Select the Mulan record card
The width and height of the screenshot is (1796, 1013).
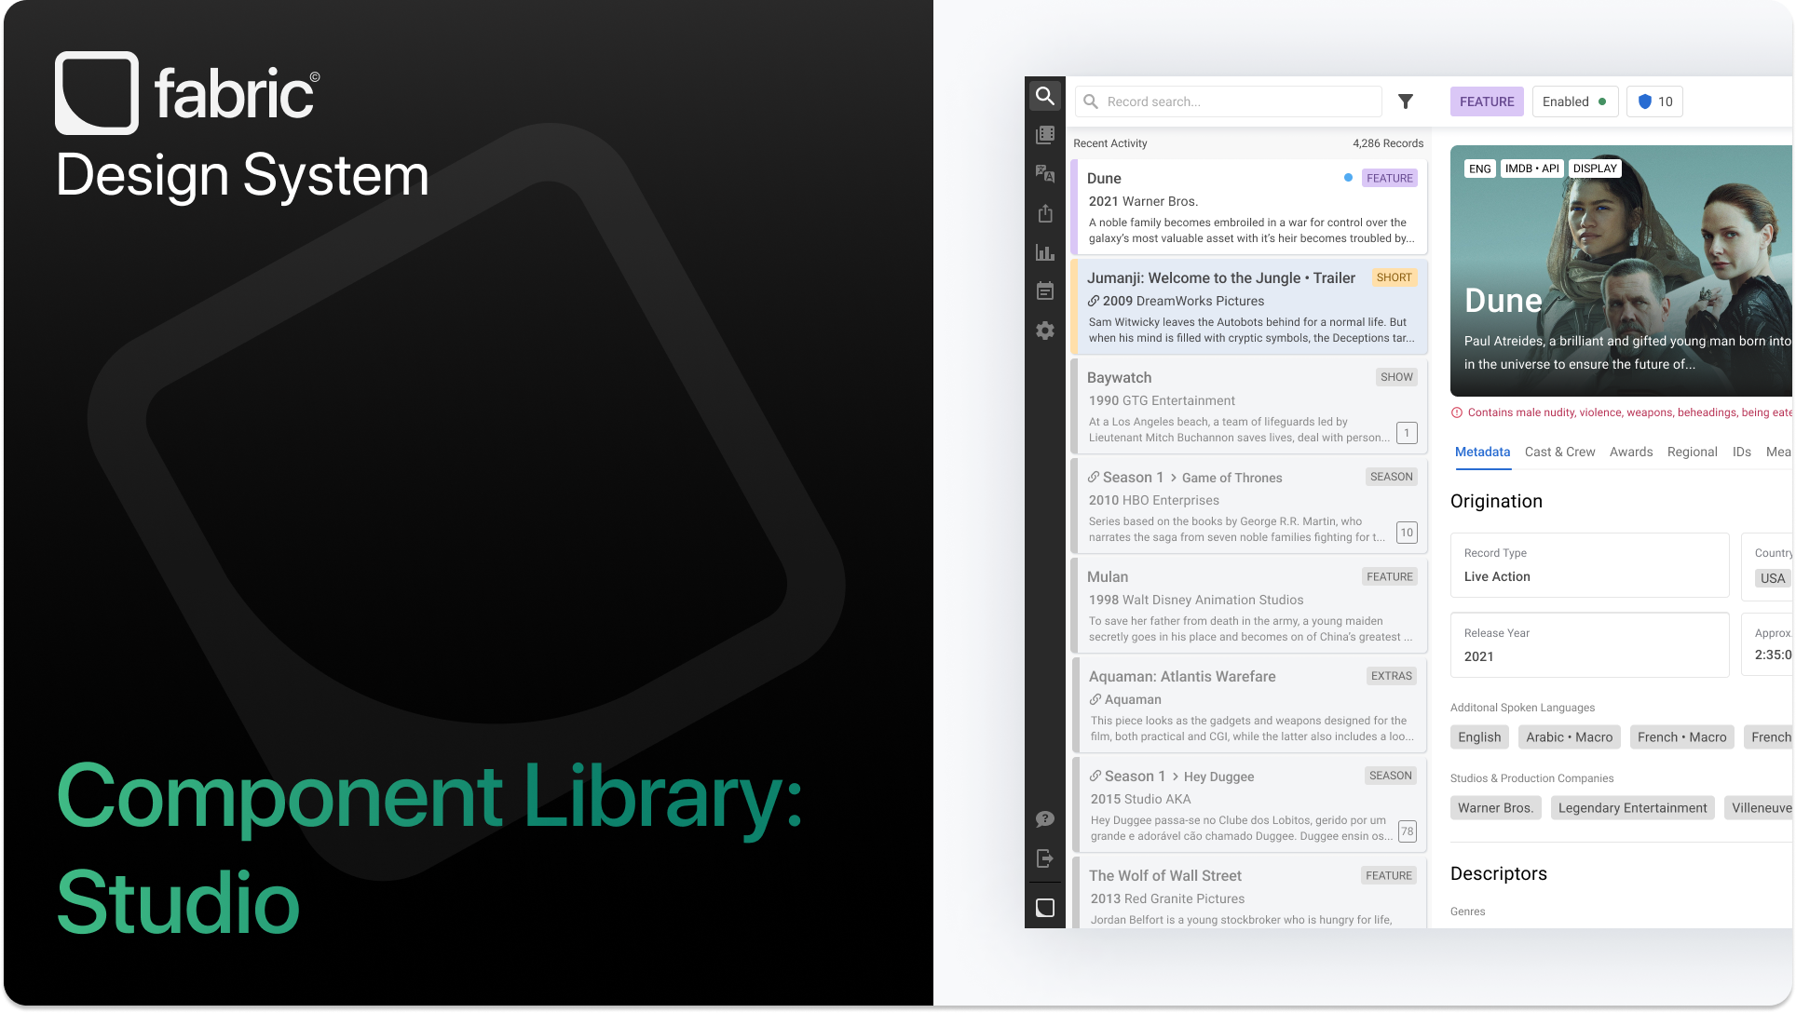(1248, 605)
